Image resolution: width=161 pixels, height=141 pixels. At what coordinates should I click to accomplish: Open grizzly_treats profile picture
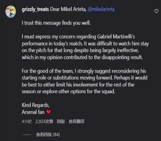click(11, 12)
